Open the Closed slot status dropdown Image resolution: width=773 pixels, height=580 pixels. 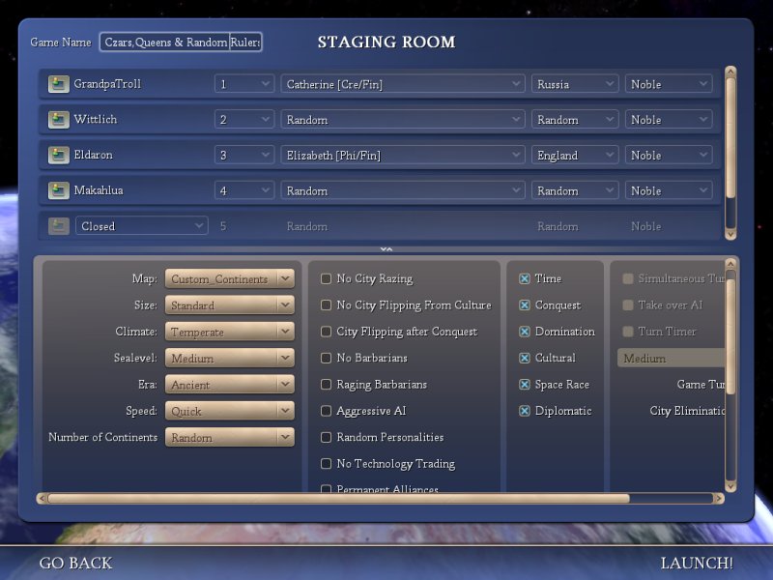(142, 226)
